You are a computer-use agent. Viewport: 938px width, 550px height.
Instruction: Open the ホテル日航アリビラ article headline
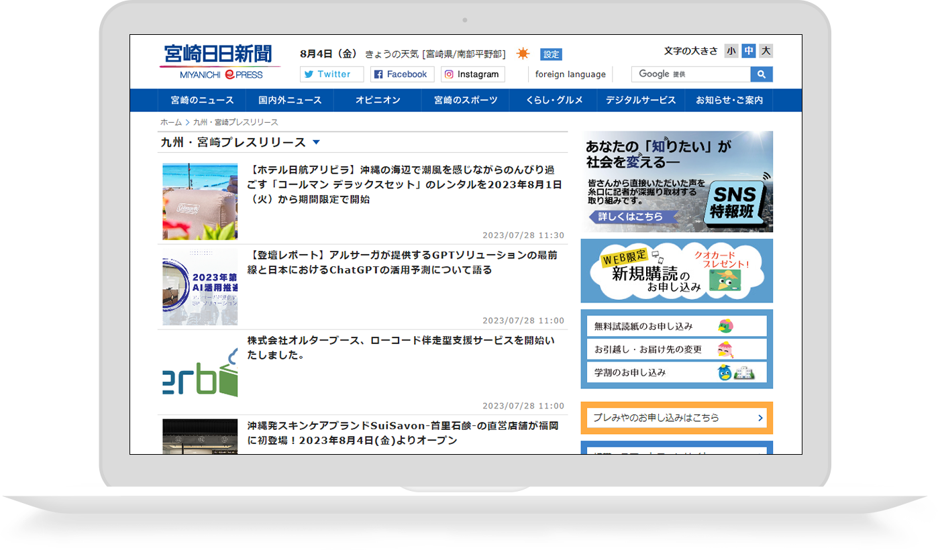point(404,184)
